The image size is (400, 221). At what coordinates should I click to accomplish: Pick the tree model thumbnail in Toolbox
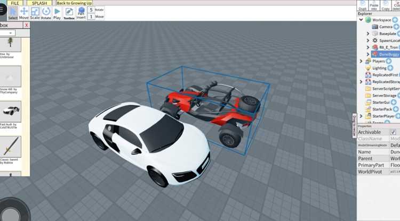[10, 44]
